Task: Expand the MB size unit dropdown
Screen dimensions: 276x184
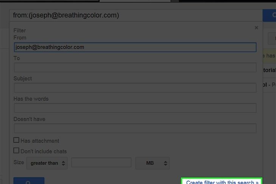Action: pyautogui.click(x=152, y=163)
